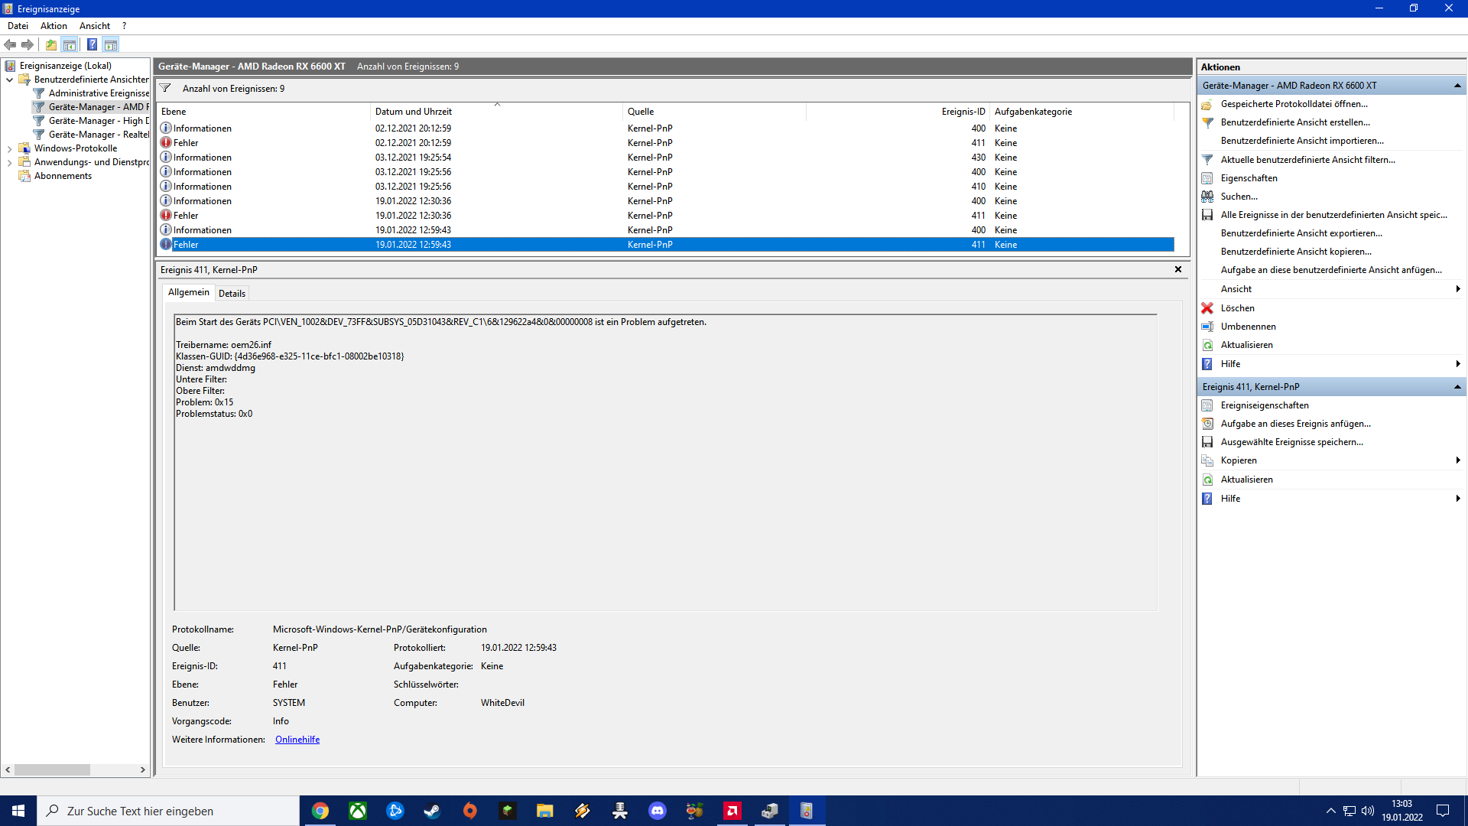Click the blue Help toolbar icon
Image resolution: width=1468 pixels, height=826 pixels.
pos(92,45)
